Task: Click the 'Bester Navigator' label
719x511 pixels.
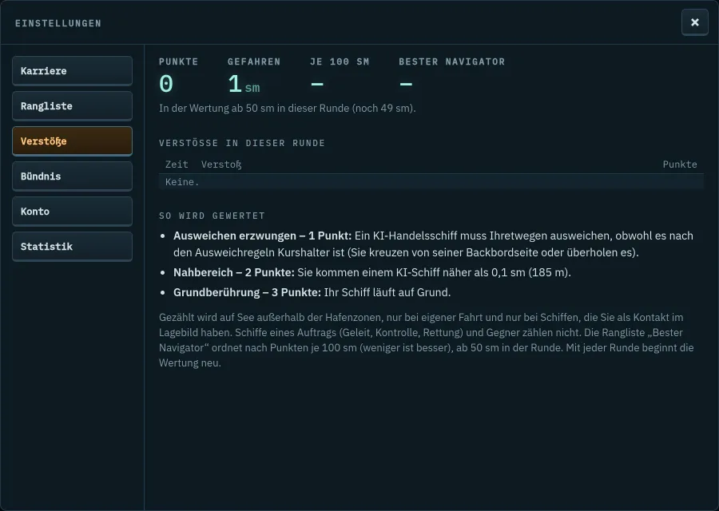Action: (451, 61)
